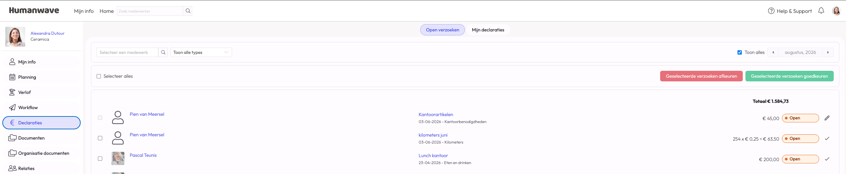Click the Totaal € 1.584,73 text

coord(770,101)
